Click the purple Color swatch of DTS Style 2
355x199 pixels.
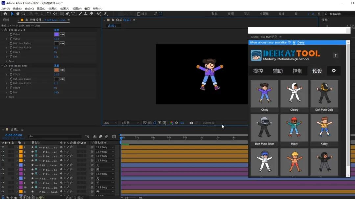coord(56,34)
